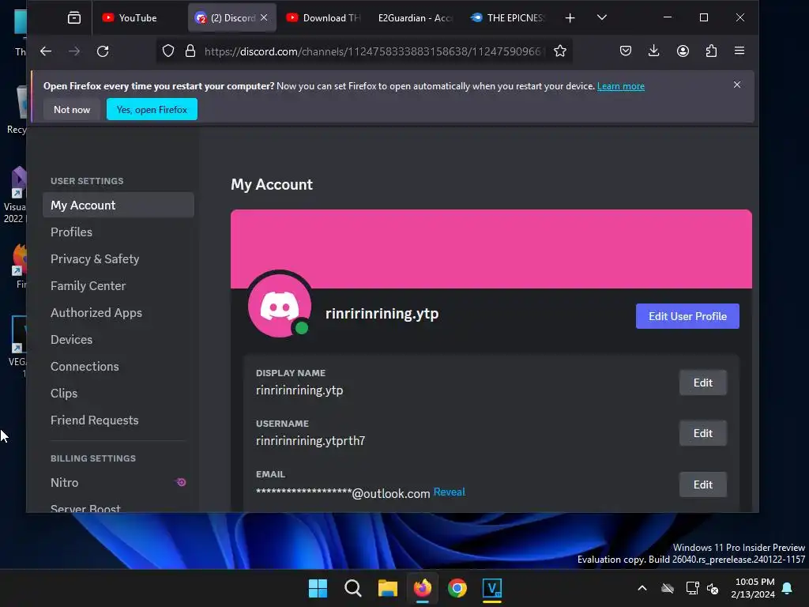Open the Firefox downloads panel
The height and width of the screenshot is (607, 809).
(x=653, y=51)
